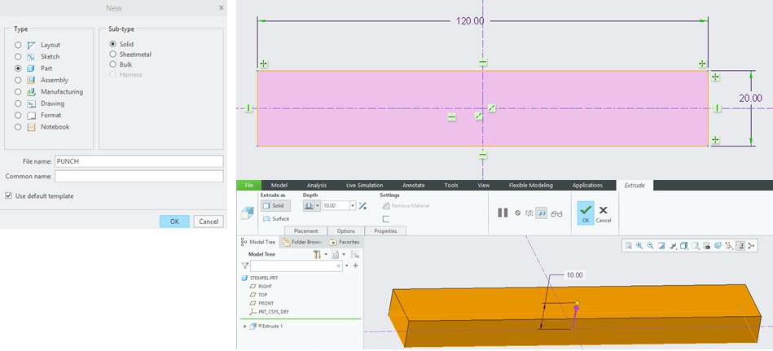Switch to the Favorites tab
The height and width of the screenshot is (351, 773).
coord(345,242)
